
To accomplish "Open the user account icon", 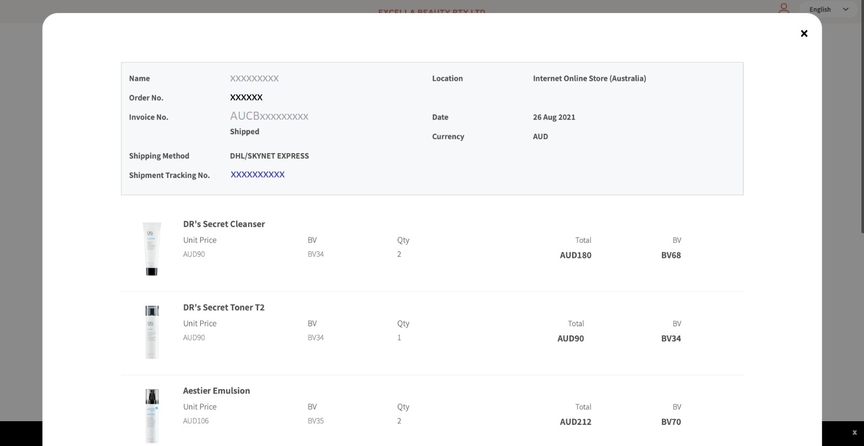I will pyautogui.click(x=784, y=9).
